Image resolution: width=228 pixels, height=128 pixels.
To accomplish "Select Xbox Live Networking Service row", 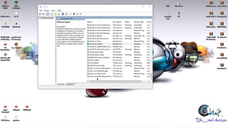I will pos(118,76).
